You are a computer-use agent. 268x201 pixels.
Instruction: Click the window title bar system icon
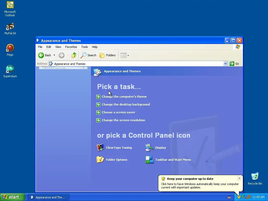point(38,41)
